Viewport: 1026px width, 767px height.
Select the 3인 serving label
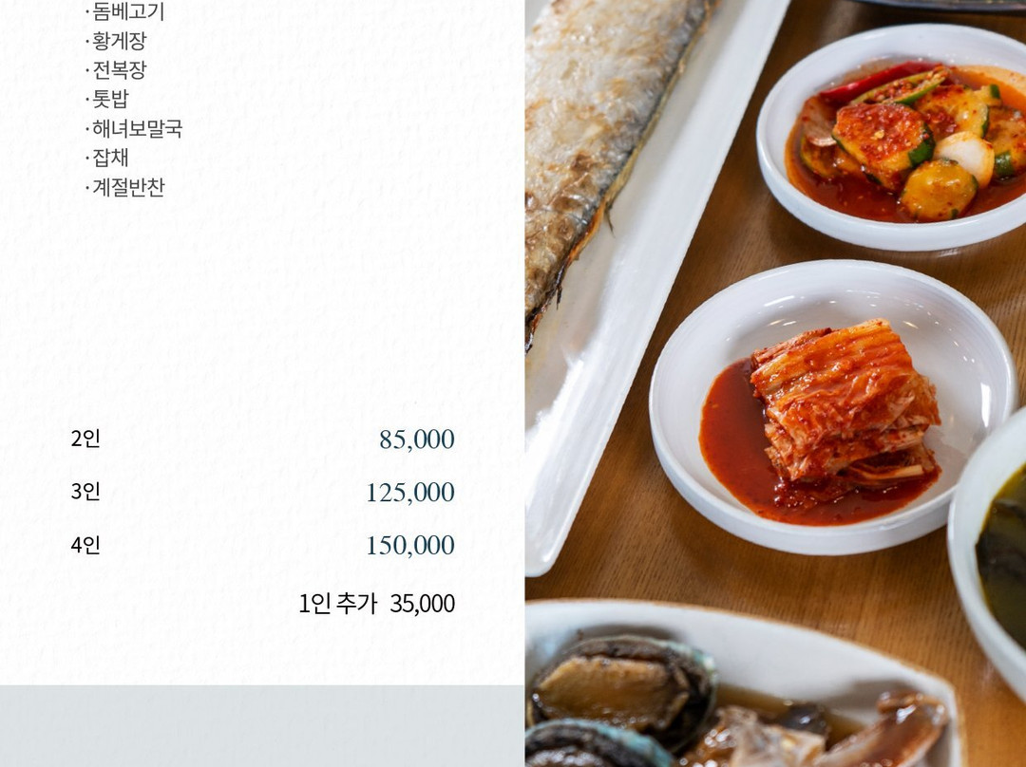point(85,491)
